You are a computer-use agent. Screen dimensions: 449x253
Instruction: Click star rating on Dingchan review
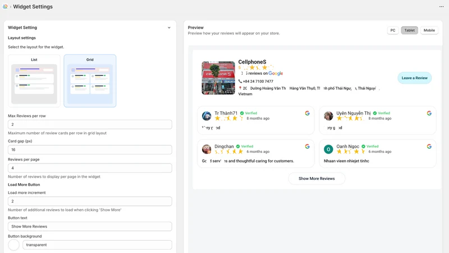click(229, 151)
